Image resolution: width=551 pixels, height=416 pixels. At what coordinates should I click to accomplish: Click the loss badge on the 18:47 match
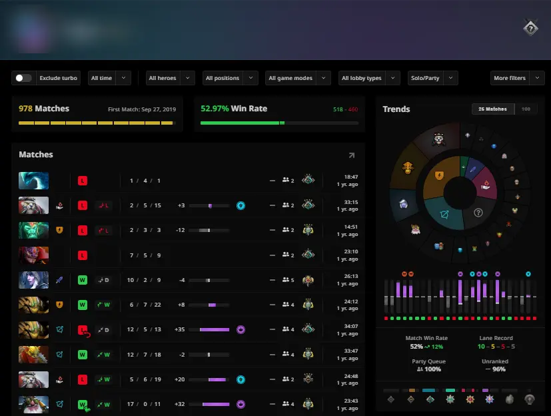click(x=82, y=181)
